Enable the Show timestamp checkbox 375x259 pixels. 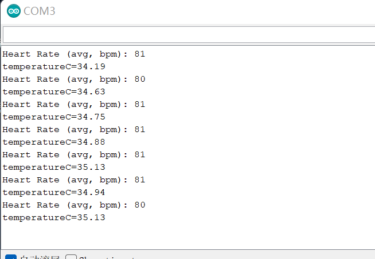(x=71, y=257)
